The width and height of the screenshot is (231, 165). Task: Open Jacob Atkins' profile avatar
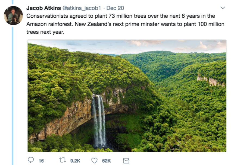click(x=13, y=15)
